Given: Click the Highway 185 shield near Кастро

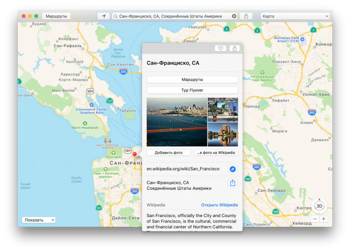Looking at the screenshot, I should coord(275,212).
